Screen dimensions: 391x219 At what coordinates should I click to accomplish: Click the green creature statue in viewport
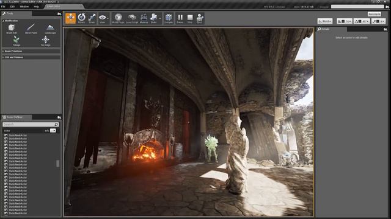(211, 148)
